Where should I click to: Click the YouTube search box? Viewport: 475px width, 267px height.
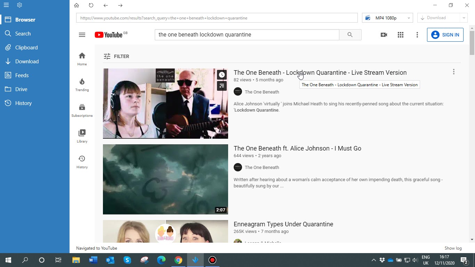point(247,35)
